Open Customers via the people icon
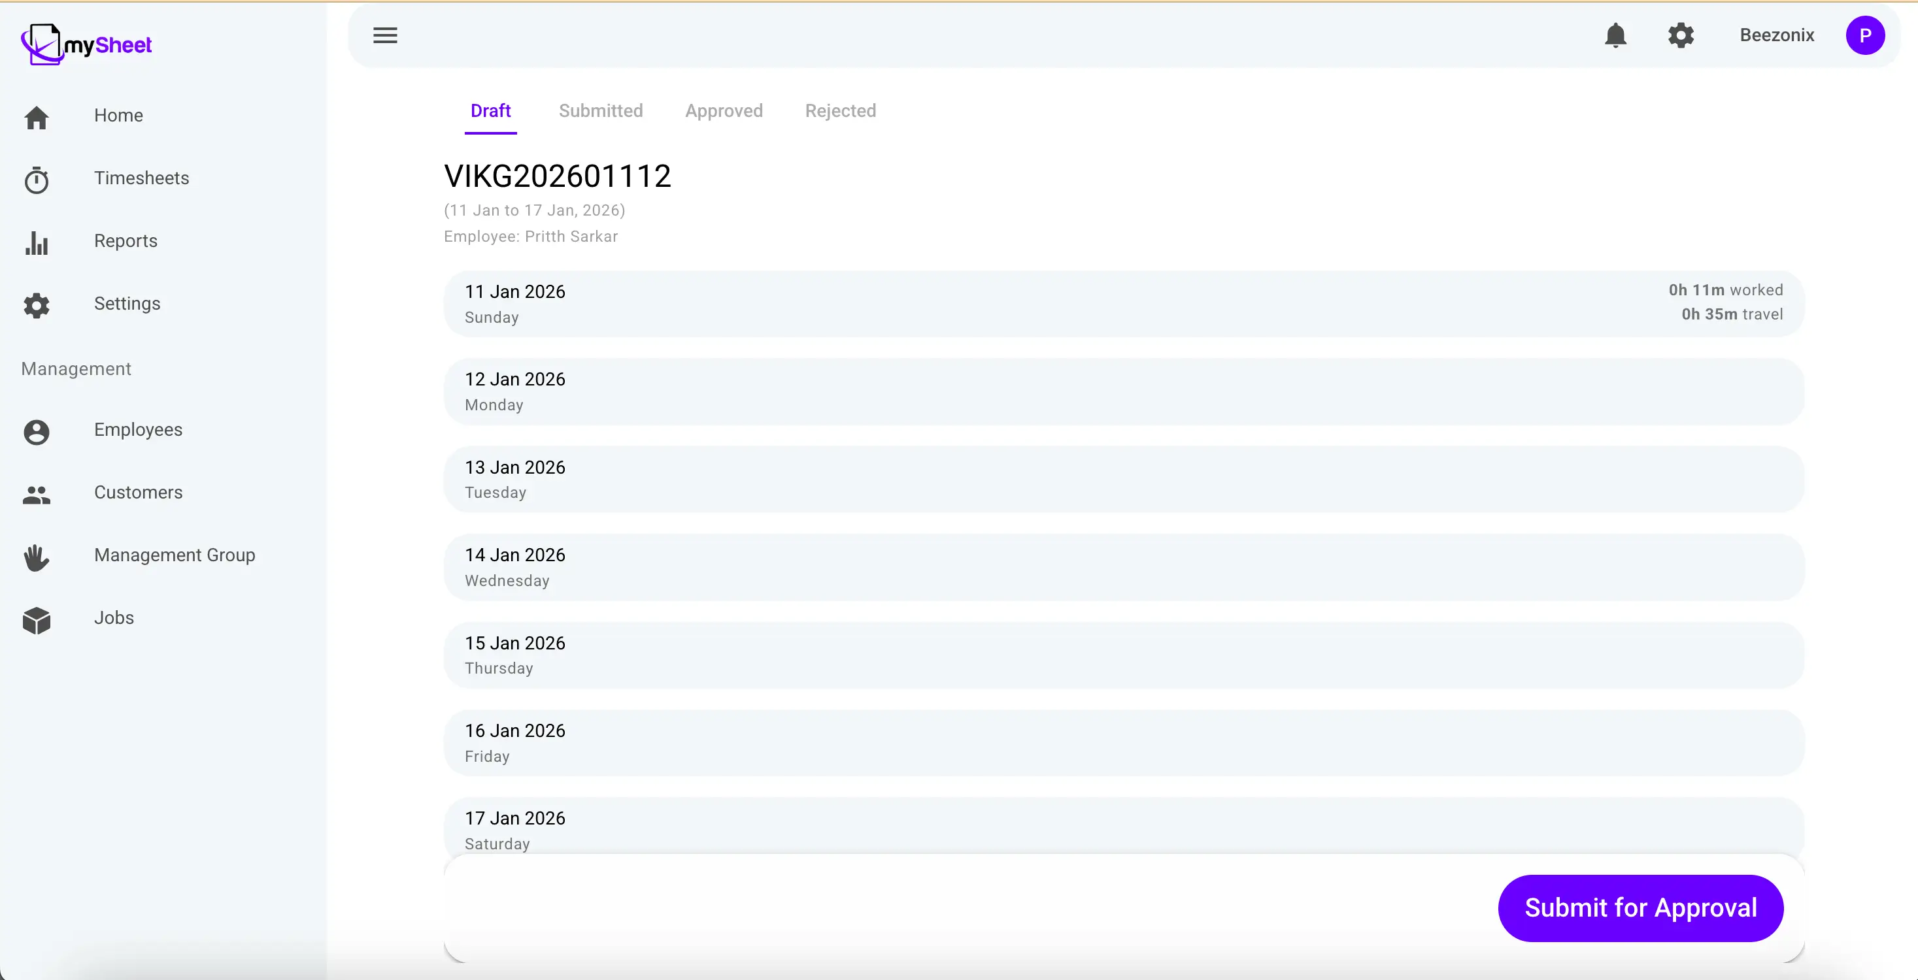Image resolution: width=1918 pixels, height=980 pixels. (37, 495)
